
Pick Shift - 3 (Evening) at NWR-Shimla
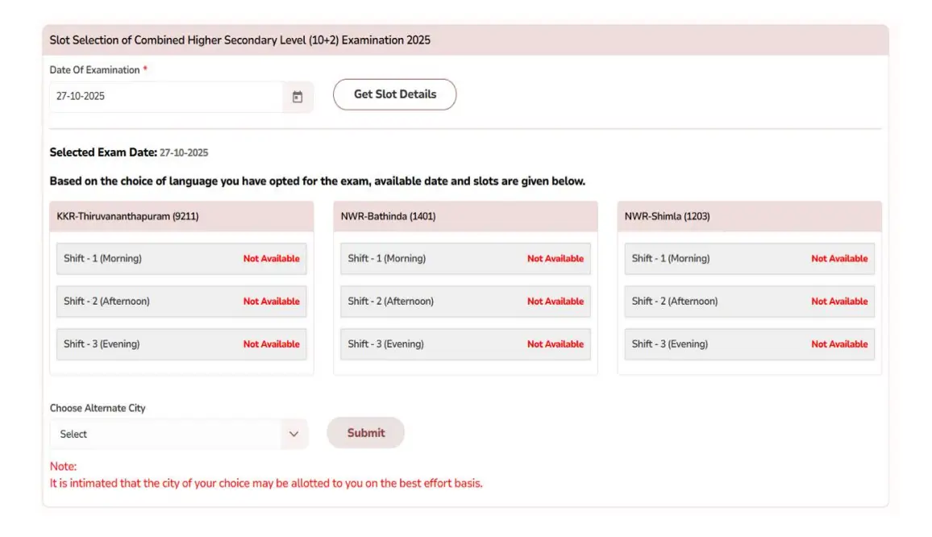[x=748, y=343]
